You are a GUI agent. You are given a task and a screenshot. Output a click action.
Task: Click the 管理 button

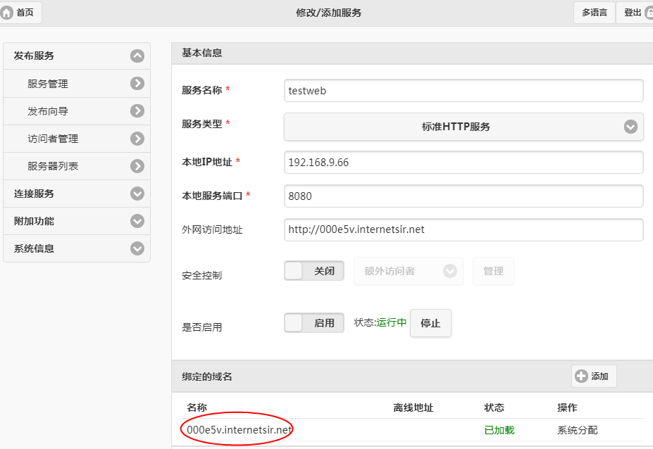(493, 271)
